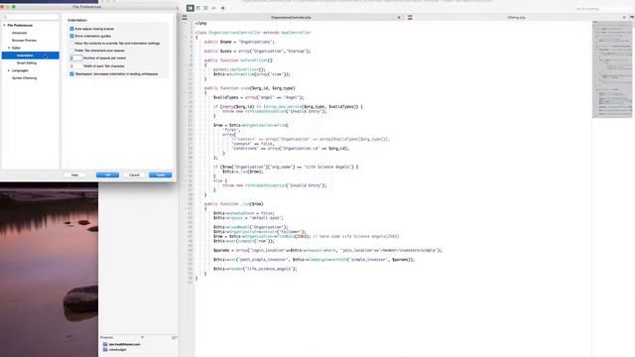
Task: Click the third editor toolbar pane icon
Action: tap(205, 8)
